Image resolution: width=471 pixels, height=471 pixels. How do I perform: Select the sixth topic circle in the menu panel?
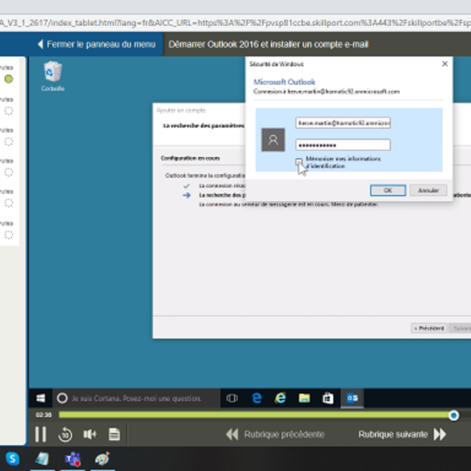9,234
